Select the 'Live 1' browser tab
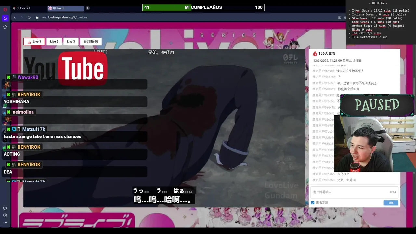The image size is (416, 234). click(66, 8)
